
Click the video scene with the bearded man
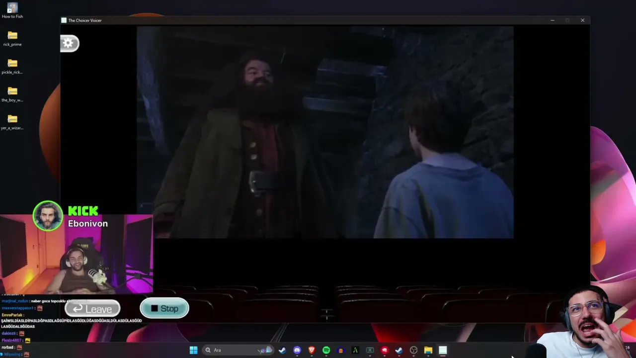325,132
